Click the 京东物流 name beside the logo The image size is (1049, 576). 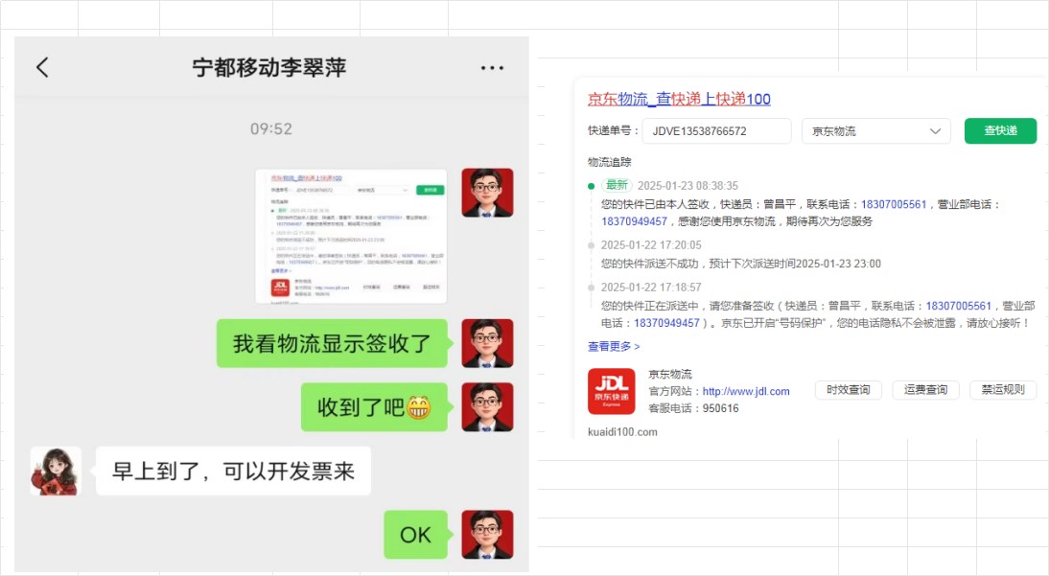[x=670, y=374]
